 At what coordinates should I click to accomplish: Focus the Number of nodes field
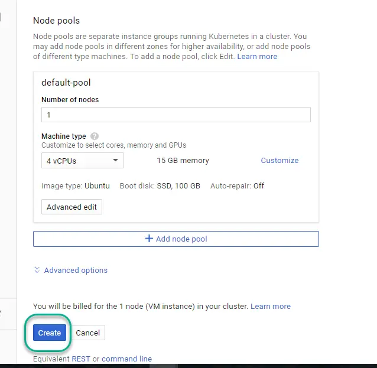(x=176, y=115)
